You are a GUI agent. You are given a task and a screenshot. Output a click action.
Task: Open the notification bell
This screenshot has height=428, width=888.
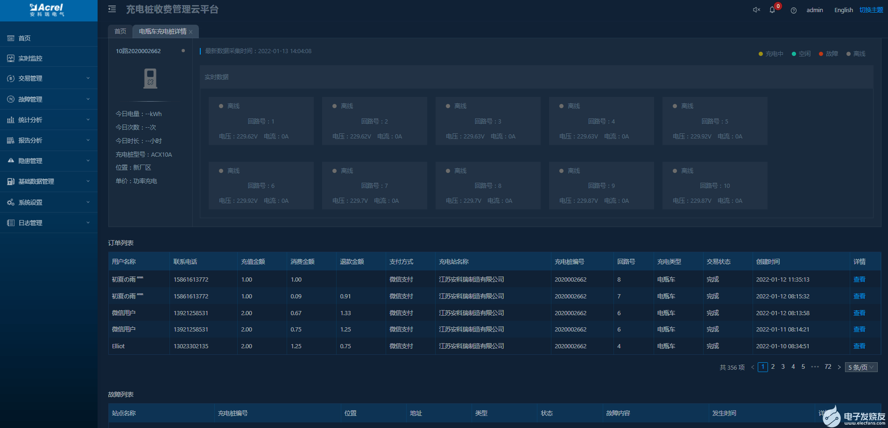point(772,10)
